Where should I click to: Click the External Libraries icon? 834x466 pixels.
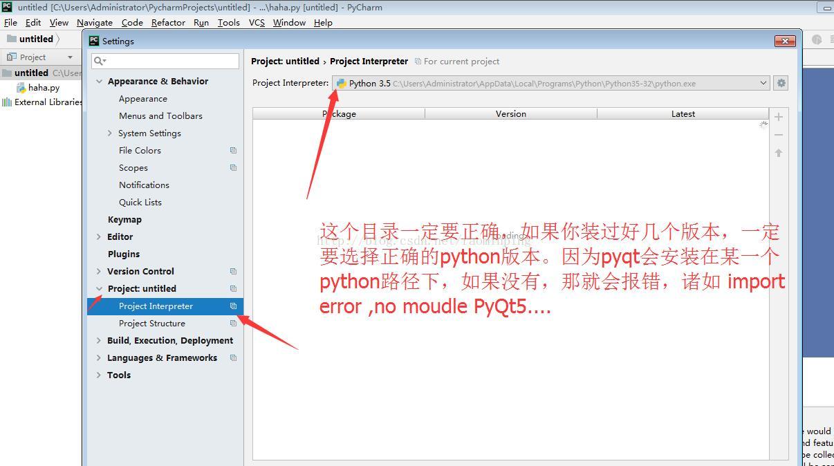[x=7, y=102]
